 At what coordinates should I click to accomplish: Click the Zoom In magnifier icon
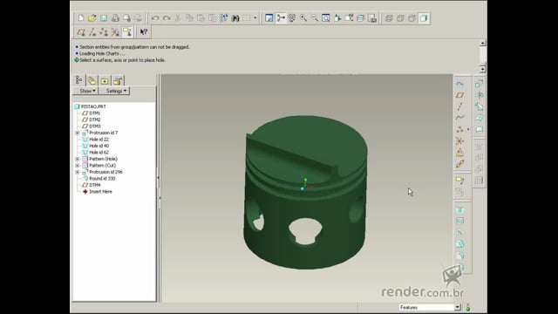[303, 17]
